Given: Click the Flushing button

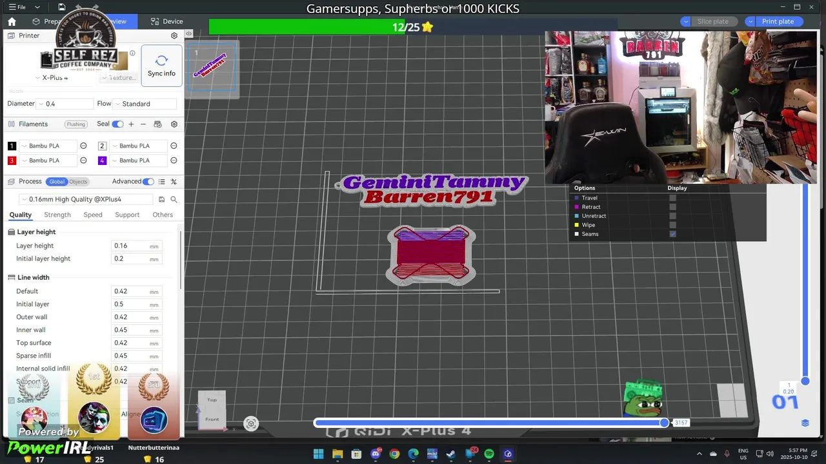Looking at the screenshot, I should (x=76, y=124).
